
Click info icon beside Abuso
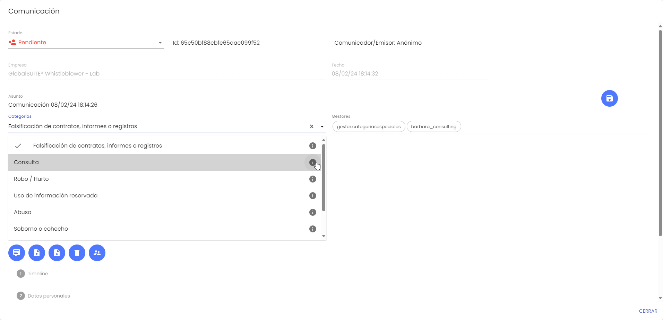(x=312, y=212)
